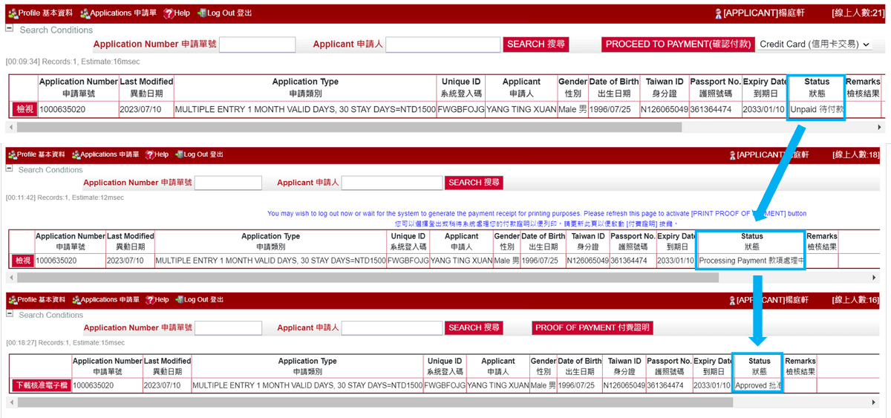Collapse Search Conditions in top panel
Screen dimensions: 891x418
(x=9, y=29)
